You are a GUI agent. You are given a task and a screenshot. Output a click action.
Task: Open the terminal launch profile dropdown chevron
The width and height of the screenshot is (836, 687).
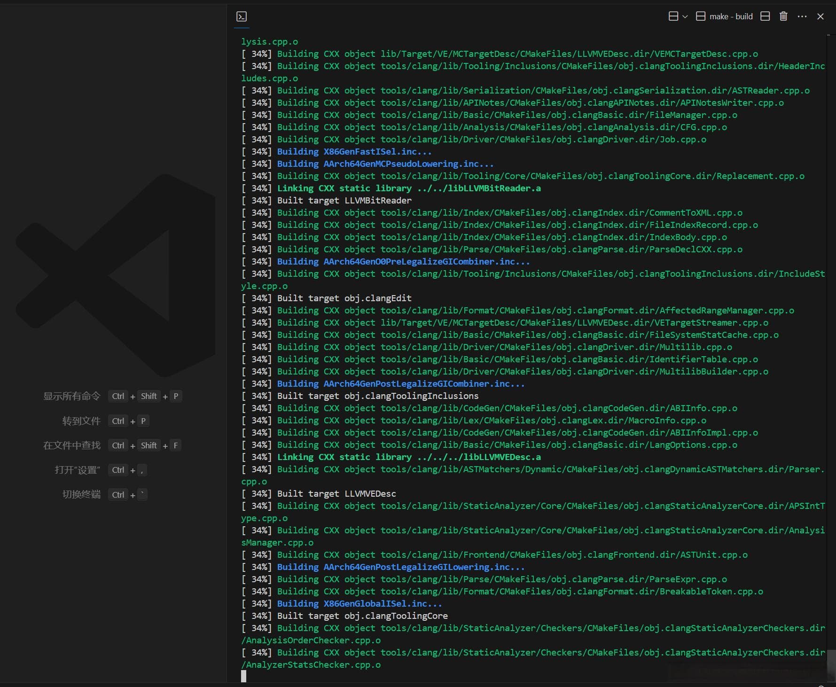tap(685, 16)
